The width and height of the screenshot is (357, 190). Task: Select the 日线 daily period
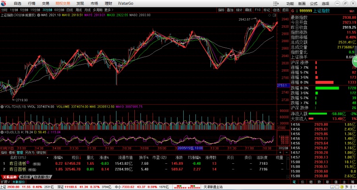pyautogui.click(x=70, y=10)
